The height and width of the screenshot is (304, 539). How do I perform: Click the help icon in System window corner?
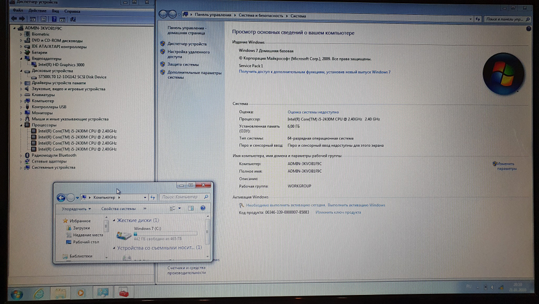(x=528, y=29)
